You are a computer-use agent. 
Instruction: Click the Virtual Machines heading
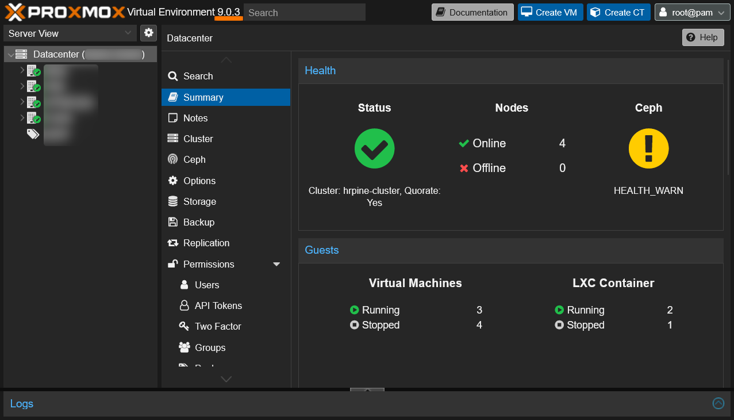pos(416,283)
